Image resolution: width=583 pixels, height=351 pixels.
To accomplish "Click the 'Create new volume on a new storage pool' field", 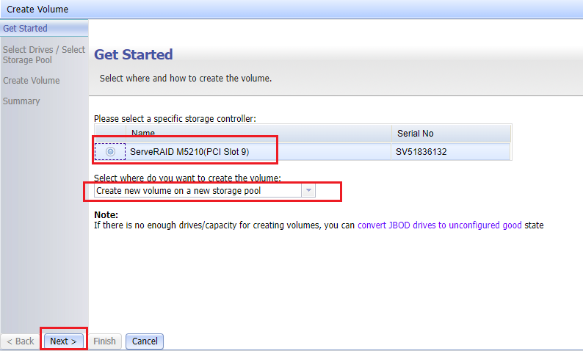I will (197, 191).
